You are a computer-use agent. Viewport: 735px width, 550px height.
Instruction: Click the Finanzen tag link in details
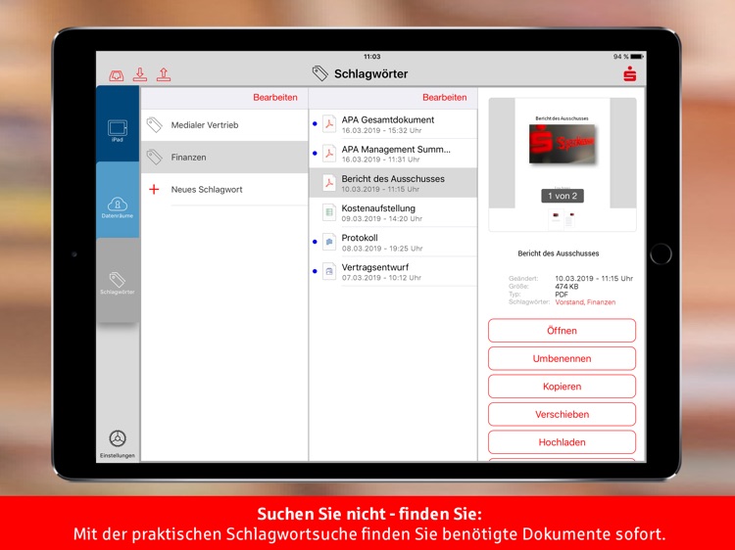602,302
